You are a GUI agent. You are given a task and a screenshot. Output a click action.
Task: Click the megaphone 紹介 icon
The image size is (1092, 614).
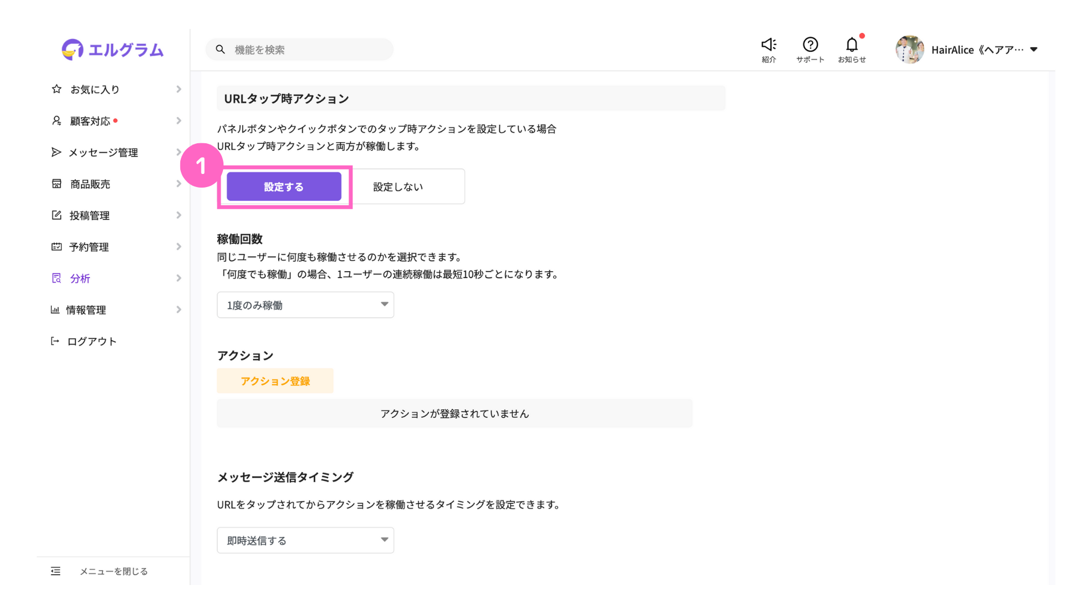(x=768, y=45)
